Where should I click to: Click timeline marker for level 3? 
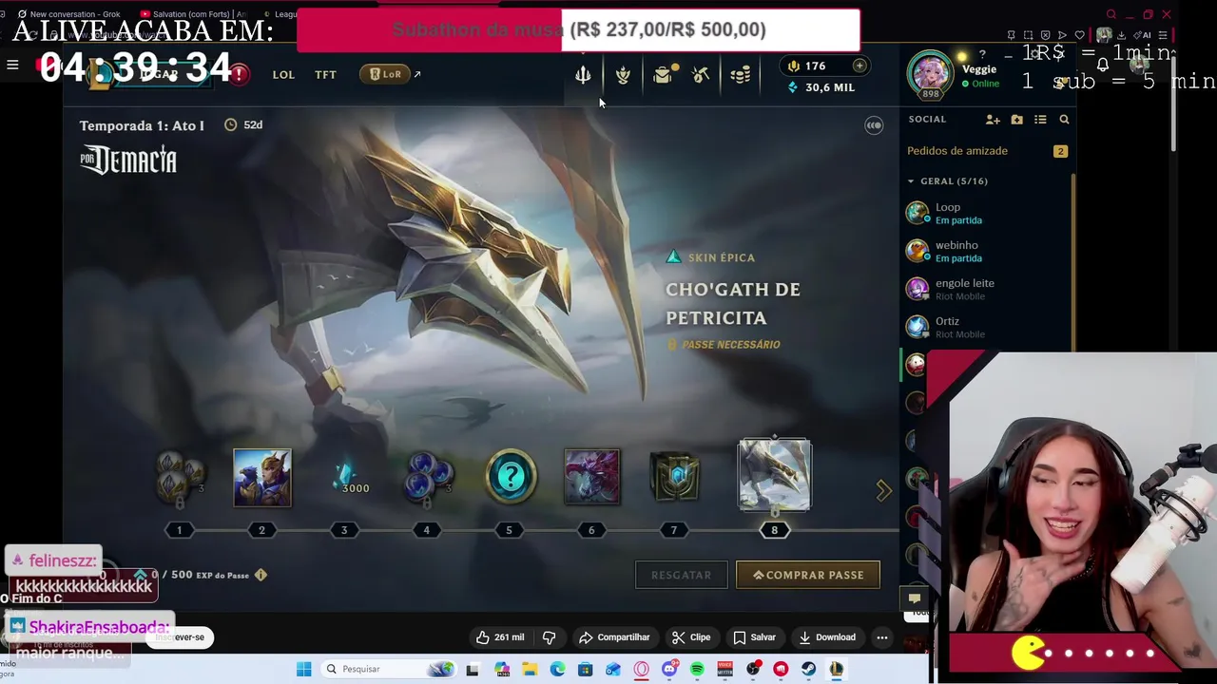(x=344, y=530)
